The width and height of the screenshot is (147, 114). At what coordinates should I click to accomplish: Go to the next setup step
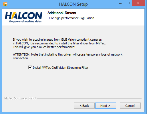106,106
